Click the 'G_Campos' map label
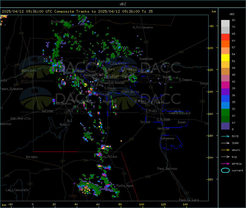Screen dimensions: 246x208 click(186, 80)
